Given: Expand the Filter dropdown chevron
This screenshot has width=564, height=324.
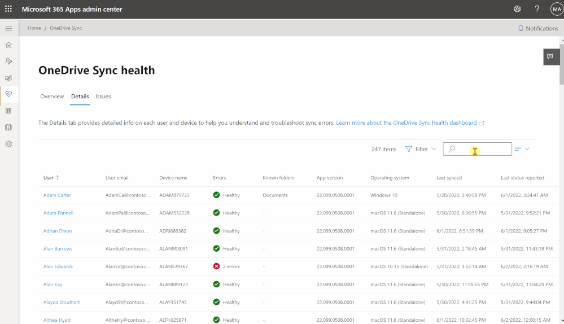Looking at the screenshot, I should tap(434, 149).
